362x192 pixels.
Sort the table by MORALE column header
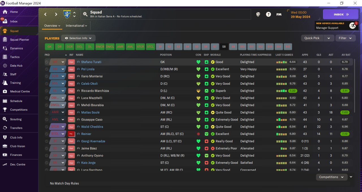click(216, 55)
